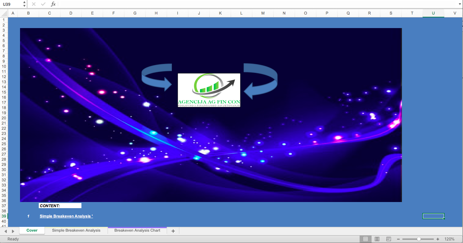Screen dimensions: 463x243
Task: Click the cancel entry X icon
Action: coord(34,4)
